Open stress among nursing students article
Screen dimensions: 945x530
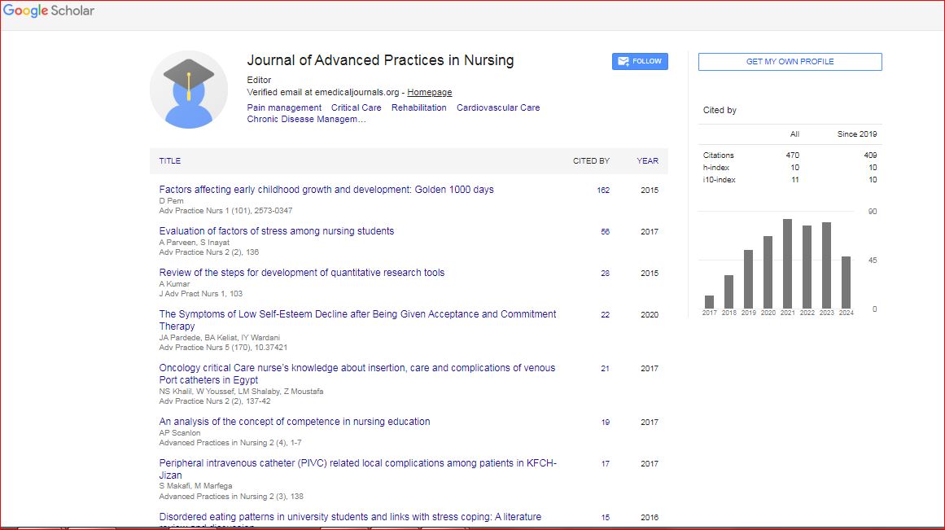[x=276, y=231]
